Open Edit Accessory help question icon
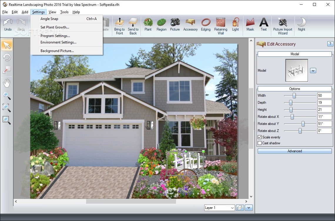Image resolution: width=335 pixels, height=221 pixels. (330, 44)
